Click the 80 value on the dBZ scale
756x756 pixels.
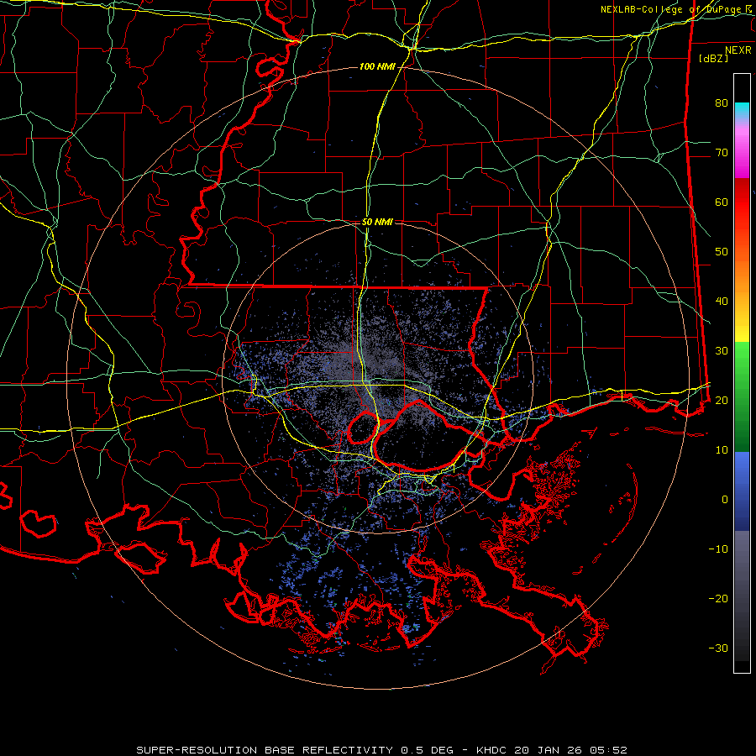722,103
